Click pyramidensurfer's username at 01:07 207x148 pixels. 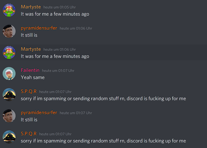coord(39,113)
